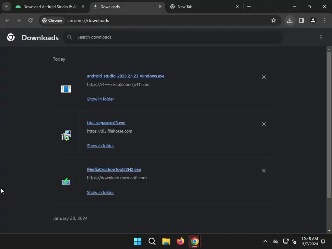Open the notification bell icon
The height and width of the screenshot is (249, 332).
[x=323, y=241]
